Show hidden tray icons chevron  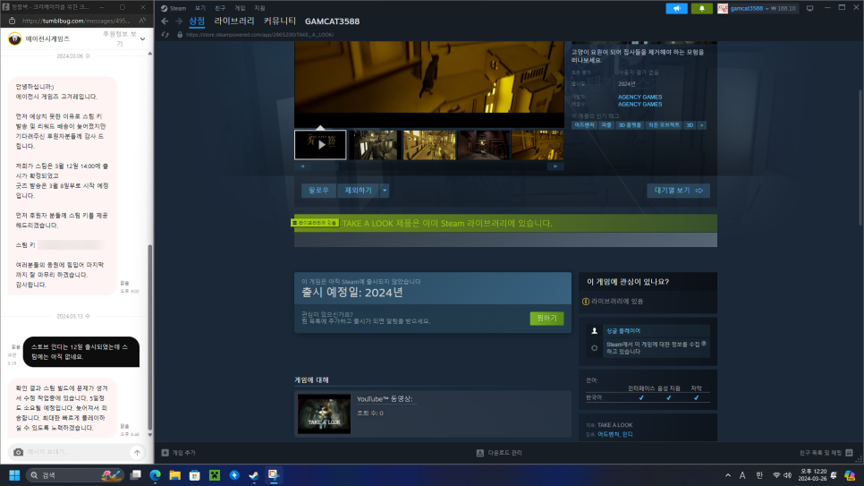728,475
